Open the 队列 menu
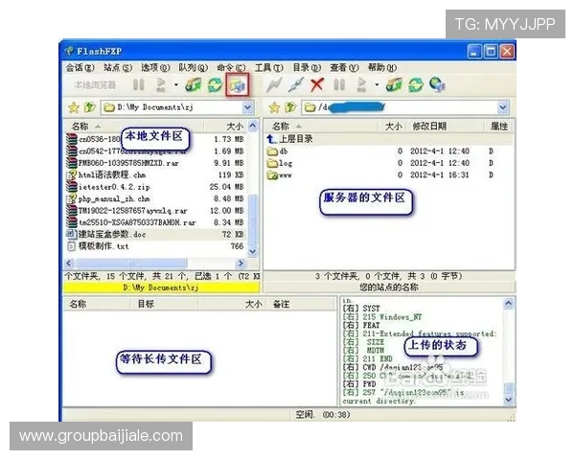This screenshot has width=575, height=460. pos(194,67)
